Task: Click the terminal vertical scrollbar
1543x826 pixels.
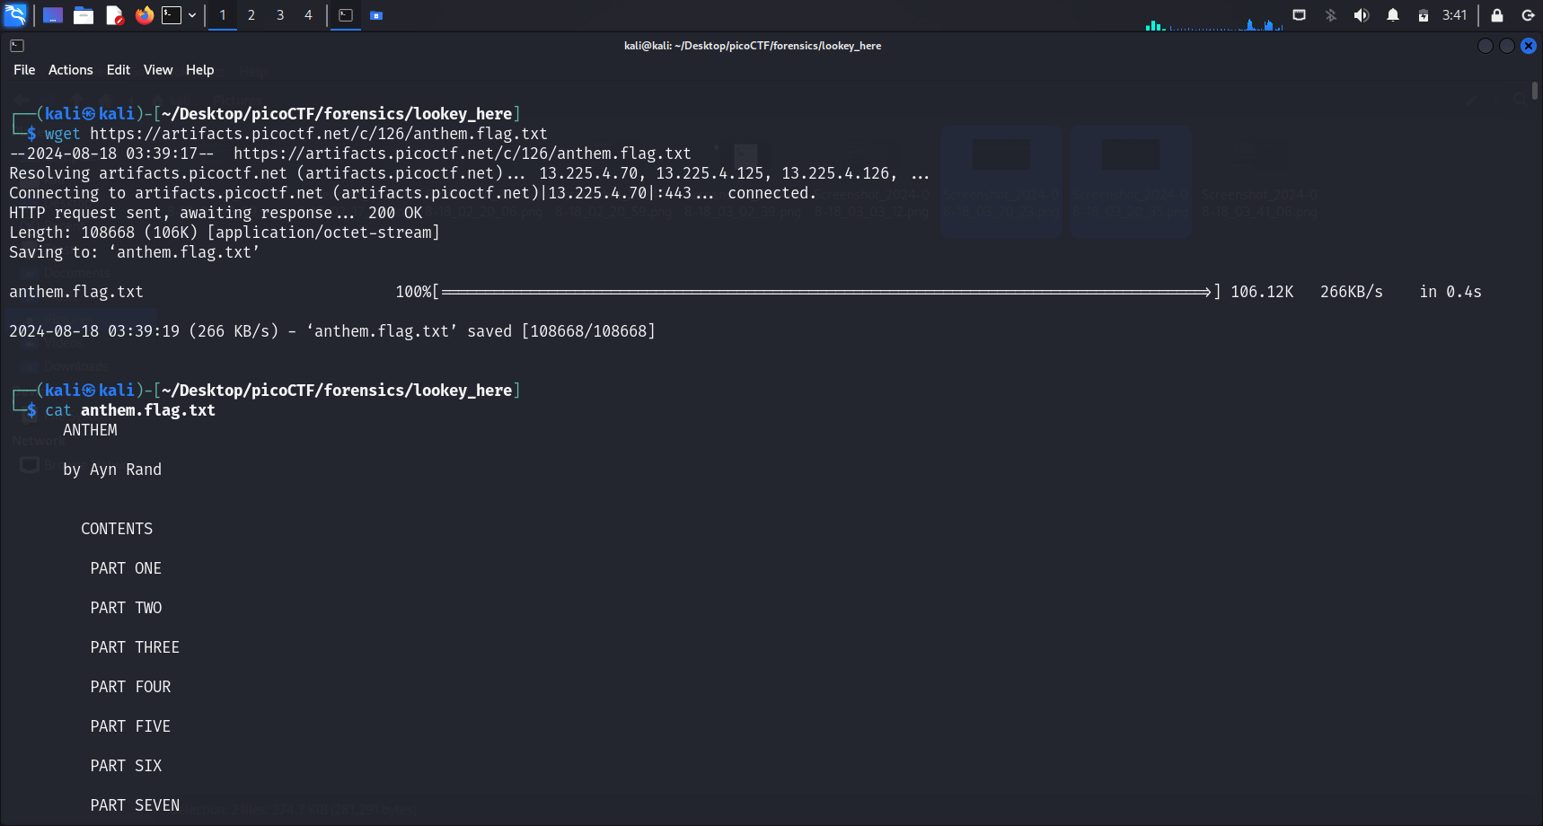Action: (1535, 92)
